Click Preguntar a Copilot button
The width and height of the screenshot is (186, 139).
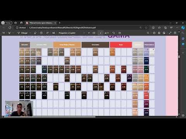(67, 33)
